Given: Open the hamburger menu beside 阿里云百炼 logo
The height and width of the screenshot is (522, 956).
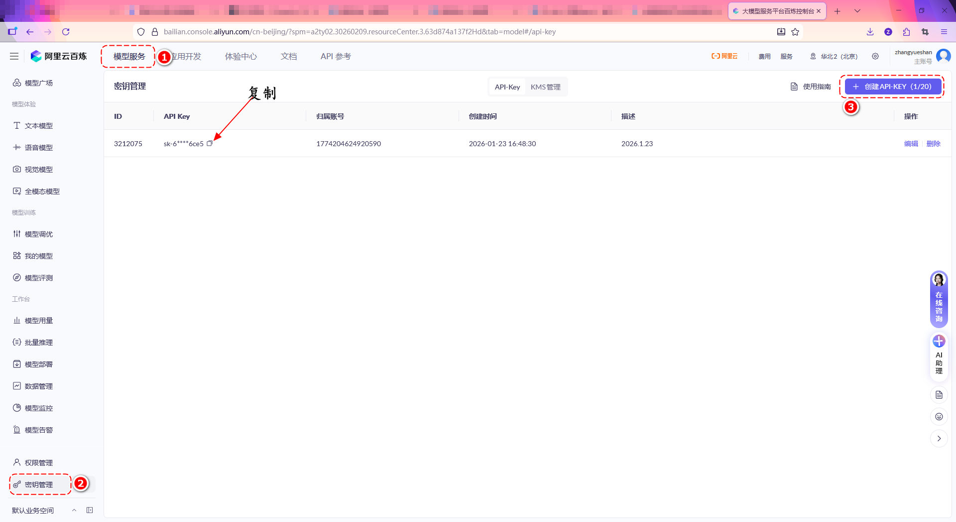Looking at the screenshot, I should pos(14,57).
